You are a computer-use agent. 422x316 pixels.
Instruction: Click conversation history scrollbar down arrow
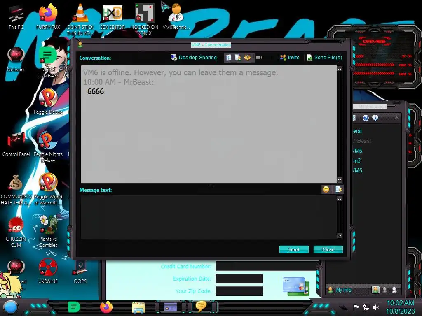[340, 180]
